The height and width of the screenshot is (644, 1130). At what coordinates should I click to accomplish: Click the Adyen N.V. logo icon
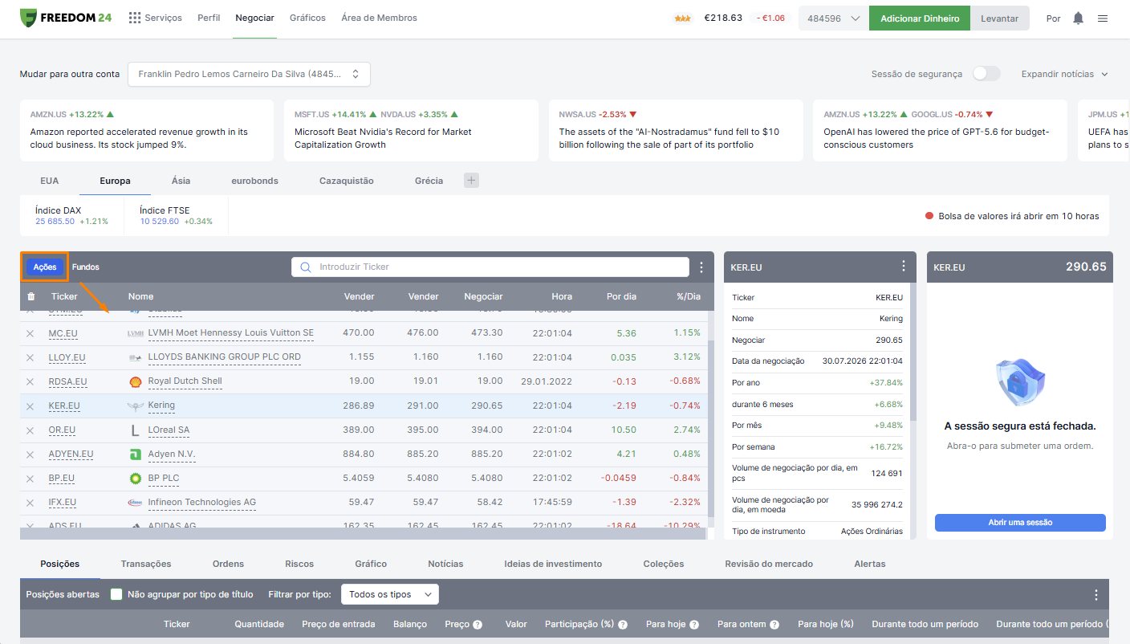[135, 454]
